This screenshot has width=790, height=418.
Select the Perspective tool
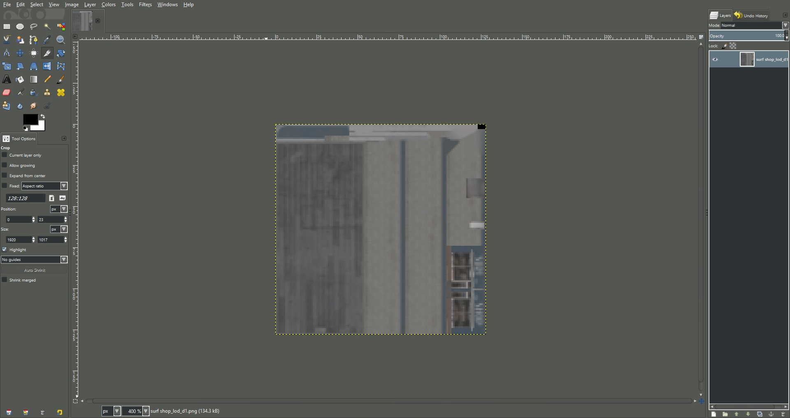click(x=34, y=66)
